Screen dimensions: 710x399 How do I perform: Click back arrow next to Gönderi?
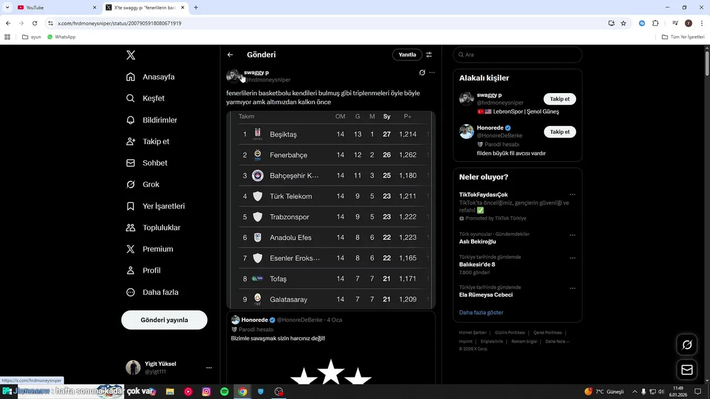230,55
